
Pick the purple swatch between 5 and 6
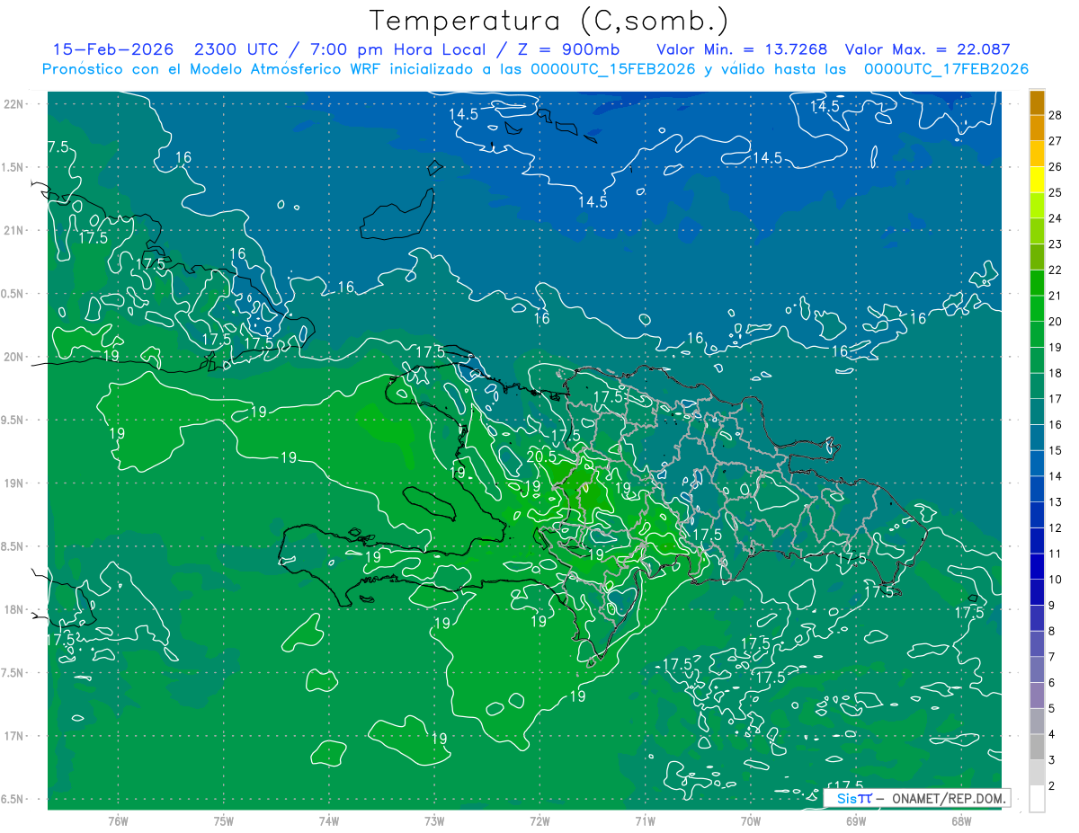point(1037,696)
